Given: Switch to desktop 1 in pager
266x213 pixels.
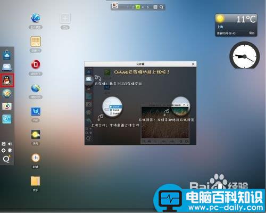Looking at the screenshot, I should tap(128, 7).
